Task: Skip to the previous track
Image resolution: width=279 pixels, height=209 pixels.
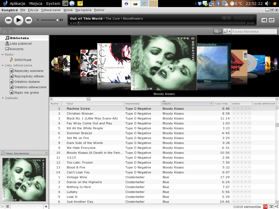Action: click(8, 20)
